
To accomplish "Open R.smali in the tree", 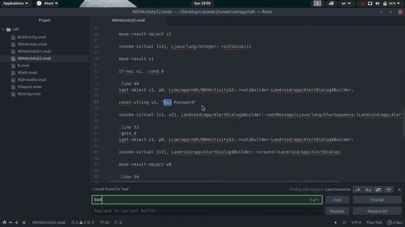I will (x=23, y=66).
